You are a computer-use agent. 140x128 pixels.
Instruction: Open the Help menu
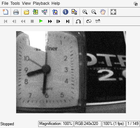pyautogui.click(x=56, y=3)
